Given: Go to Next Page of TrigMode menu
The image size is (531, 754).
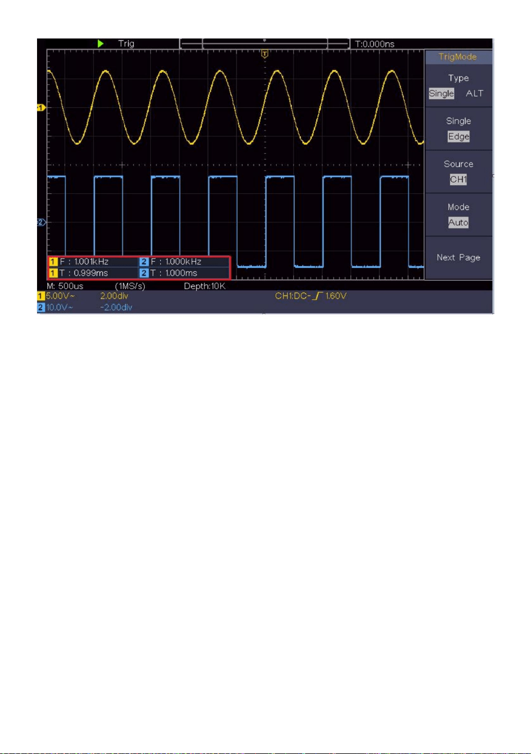Looking at the screenshot, I should (x=459, y=258).
